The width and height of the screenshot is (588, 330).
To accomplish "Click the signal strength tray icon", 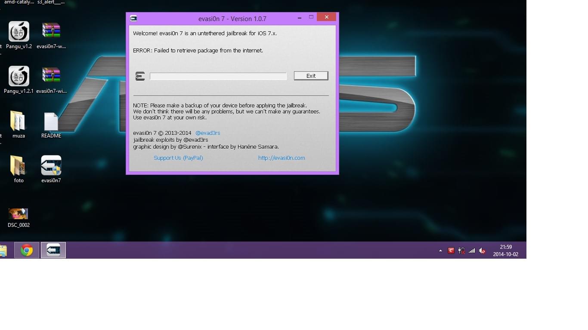I will point(472,251).
